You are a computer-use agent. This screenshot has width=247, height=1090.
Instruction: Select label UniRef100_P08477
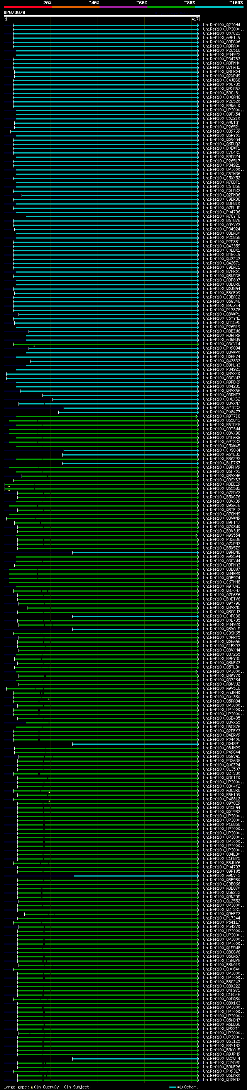(221, 412)
